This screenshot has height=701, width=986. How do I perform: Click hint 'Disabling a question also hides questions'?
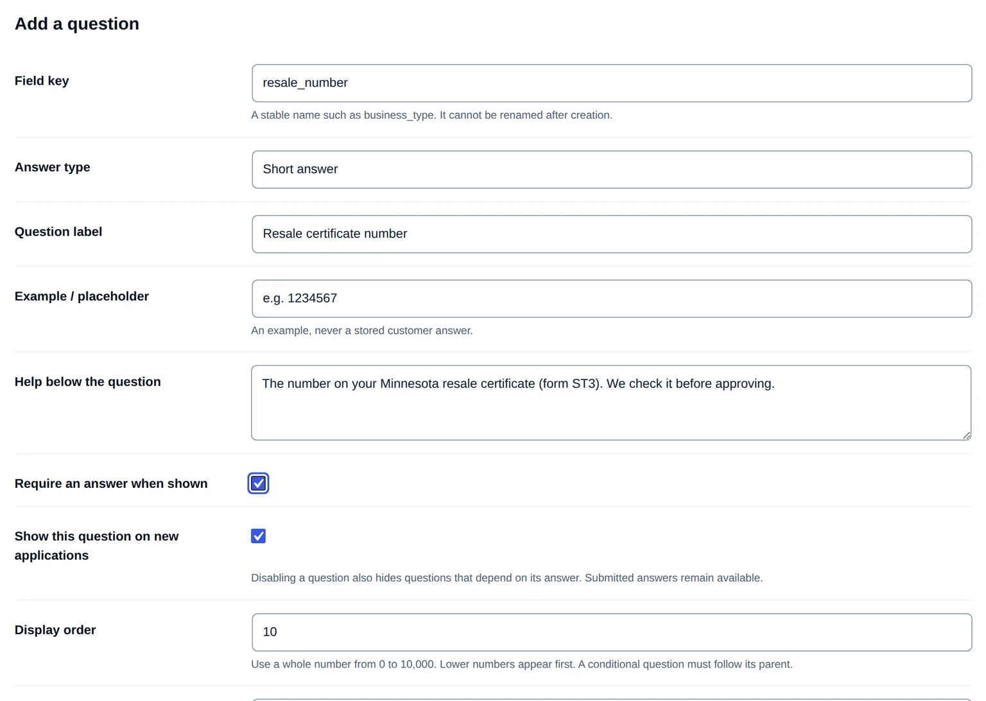click(350, 578)
